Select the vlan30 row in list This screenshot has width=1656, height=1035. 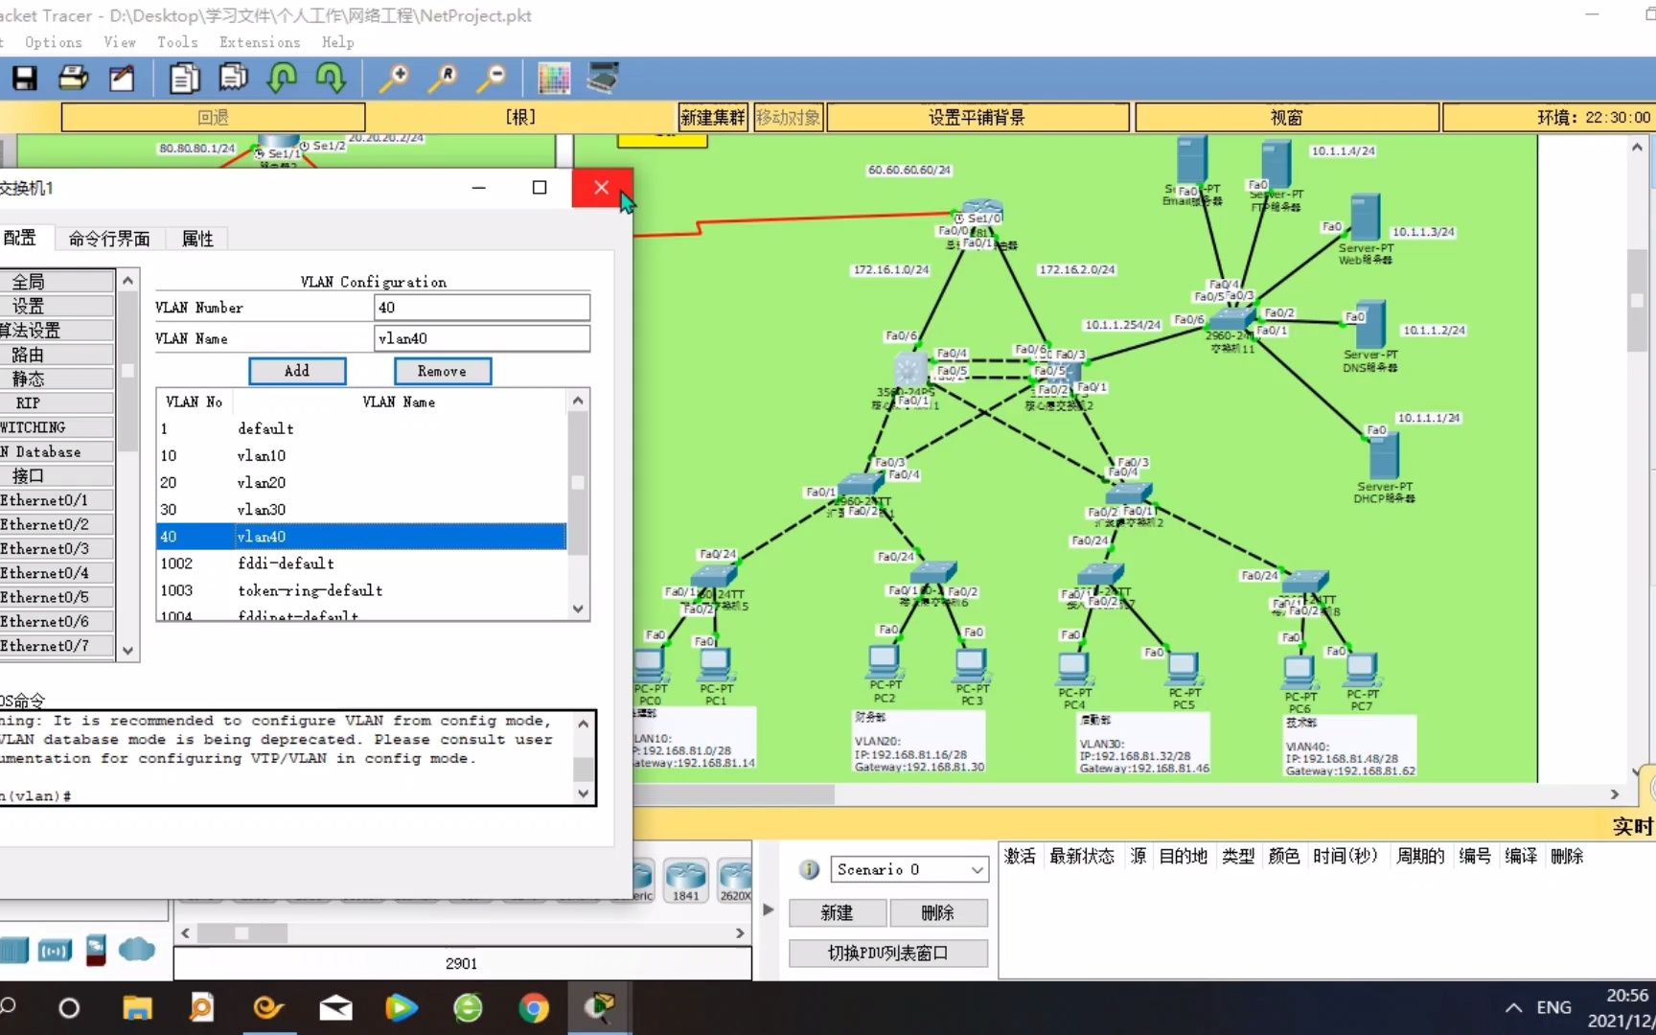tap(361, 509)
